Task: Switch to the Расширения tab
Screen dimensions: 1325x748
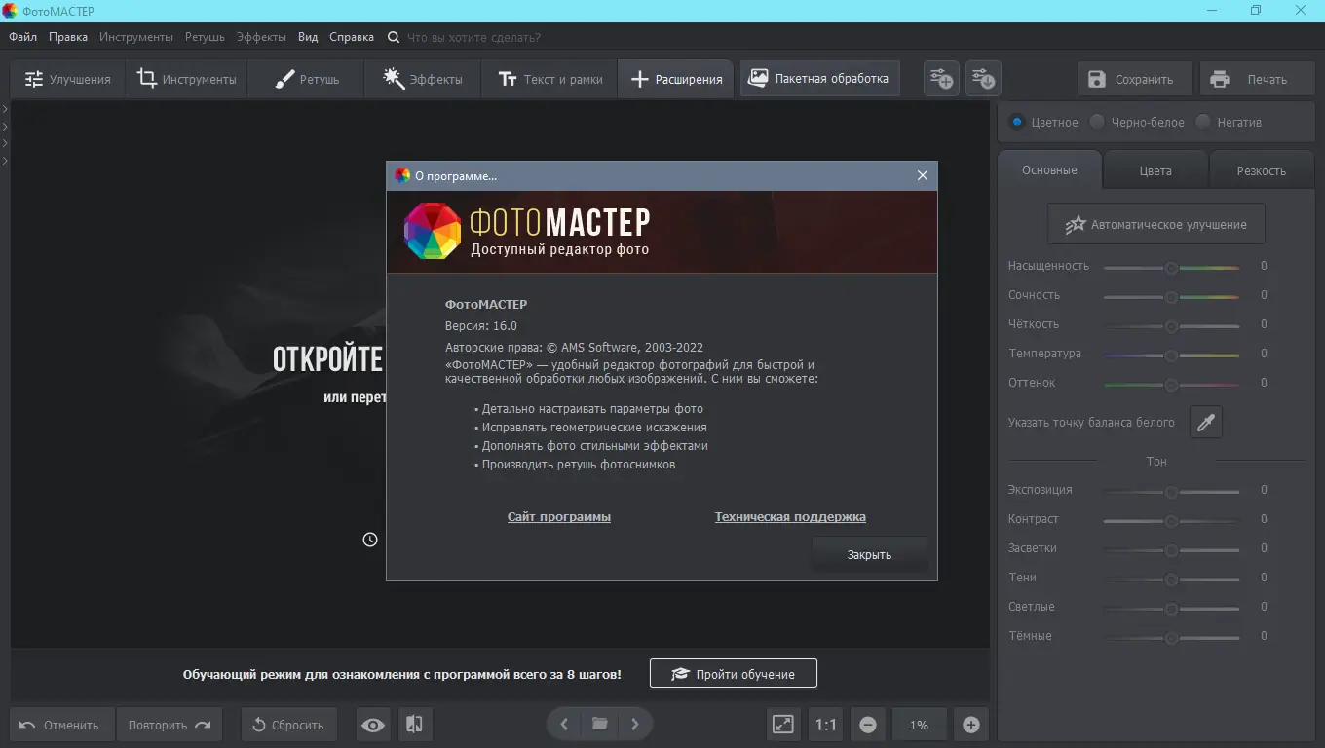Action: (x=676, y=79)
